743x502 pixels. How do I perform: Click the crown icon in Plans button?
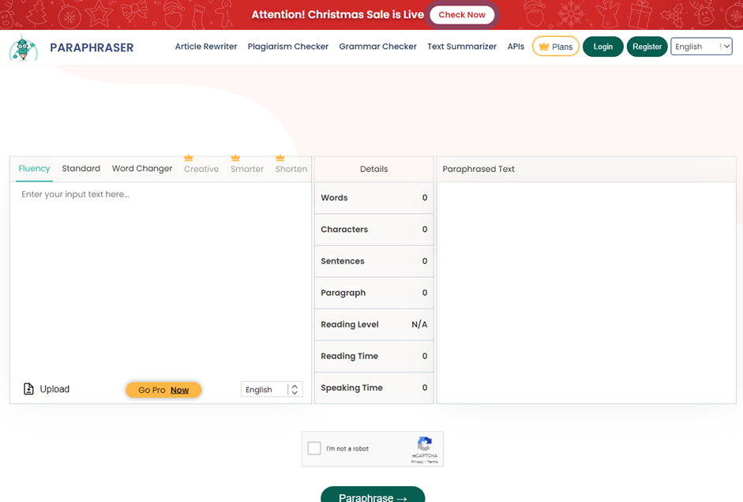[543, 47]
